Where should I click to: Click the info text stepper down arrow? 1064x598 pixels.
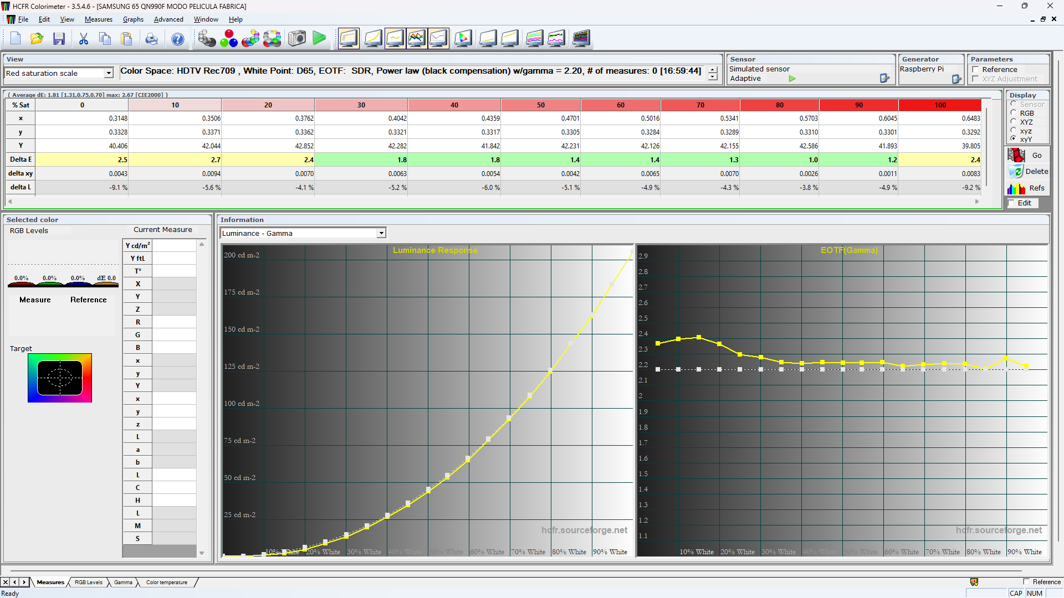click(x=713, y=77)
